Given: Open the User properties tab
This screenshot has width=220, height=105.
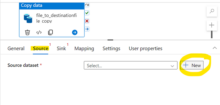Looking at the screenshot, I should click(x=145, y=49).
